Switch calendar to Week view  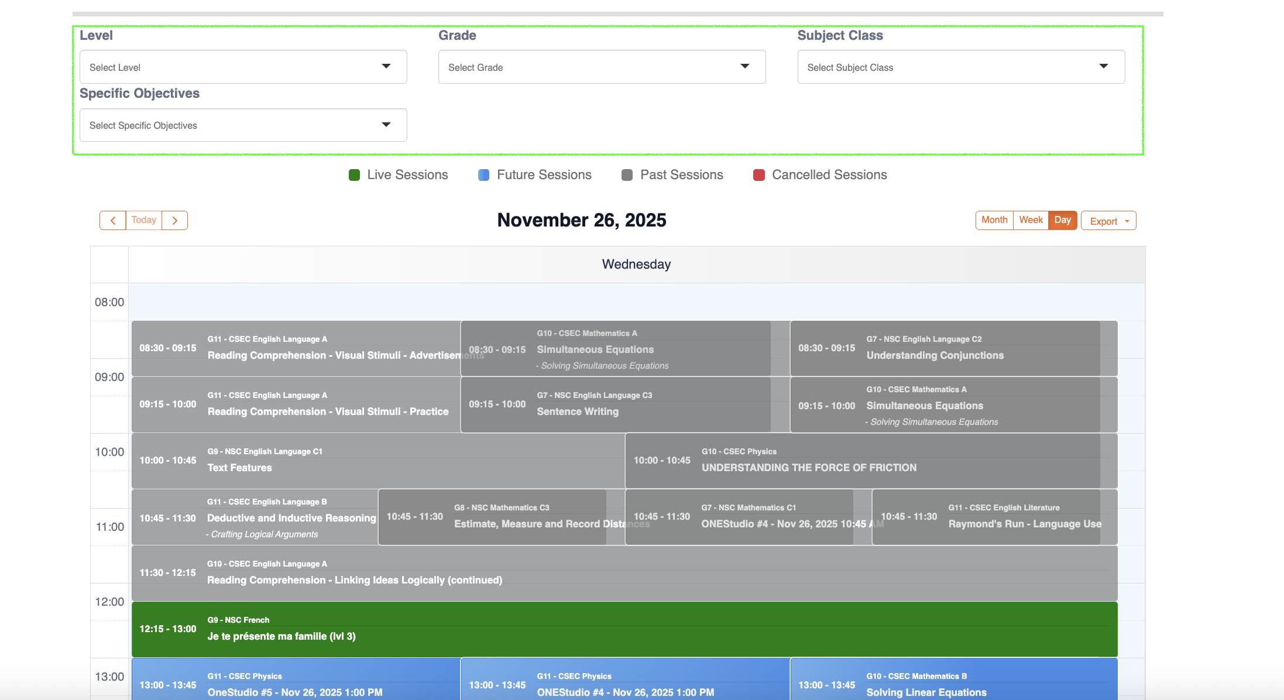coord(1031,220)
